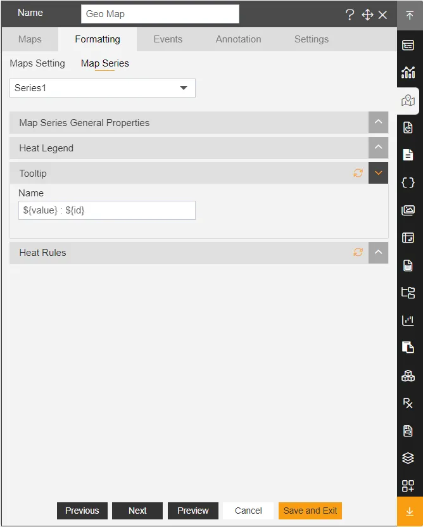Reset Heat Rules with refresh icon
This screenshot has height=527, width=423.
click(358, 252)
